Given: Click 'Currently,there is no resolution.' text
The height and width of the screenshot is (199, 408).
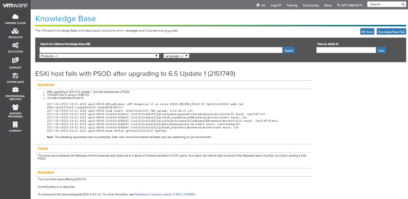Looking at the screenshot, I should [x=56, y=187].
